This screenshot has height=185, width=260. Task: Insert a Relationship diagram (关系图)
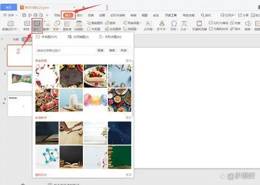click(x=94, y=29)
